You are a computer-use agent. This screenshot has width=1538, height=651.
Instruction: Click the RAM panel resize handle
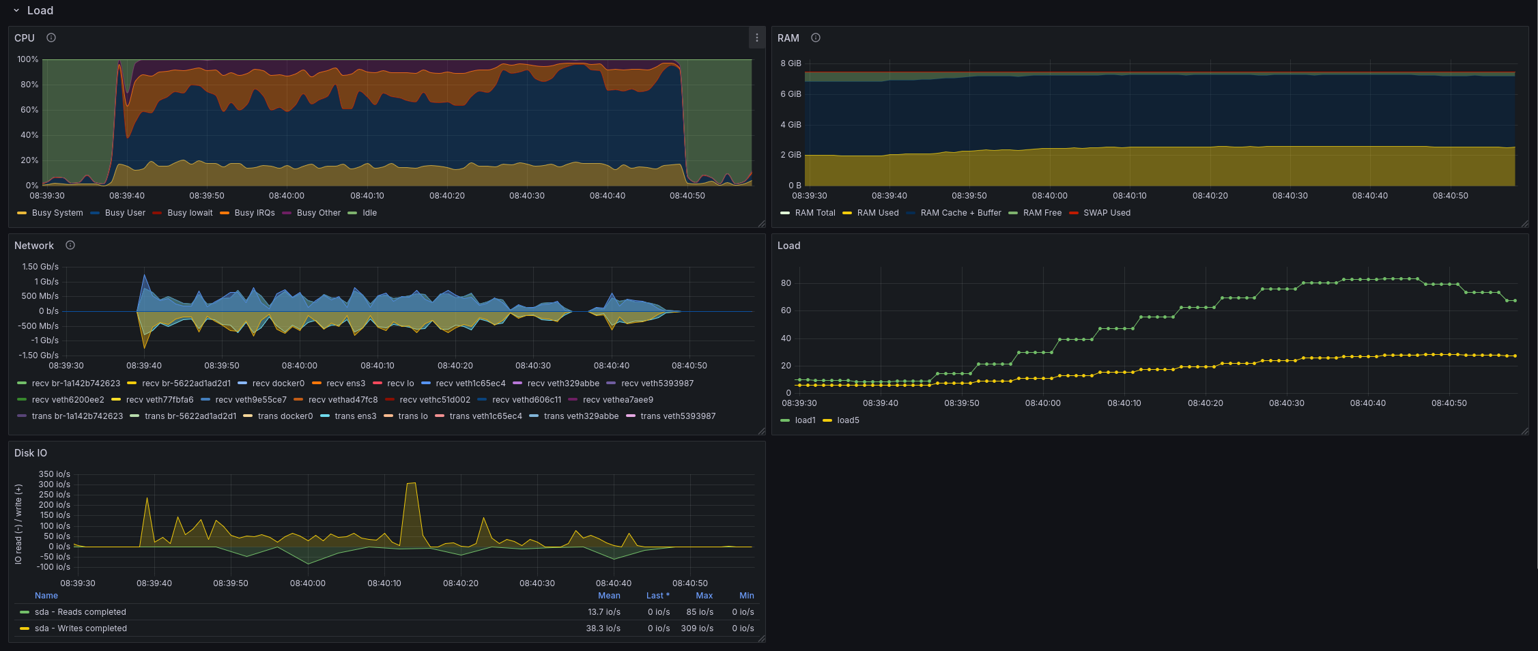(1525, 224)
